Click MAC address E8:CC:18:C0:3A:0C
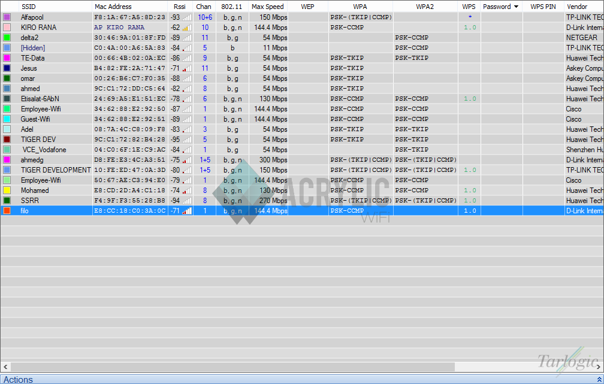This screenshot has width=604, height=384. pos(129,211)
